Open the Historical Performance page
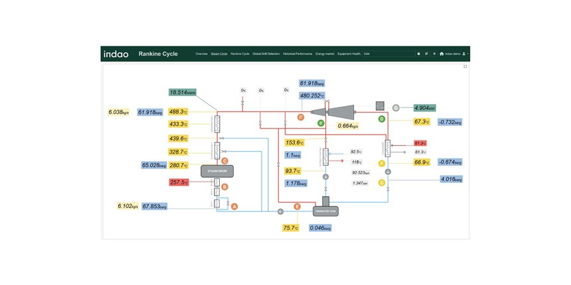Image resolution: width=571 pixels, height=285 pixels. pos(297,54)
